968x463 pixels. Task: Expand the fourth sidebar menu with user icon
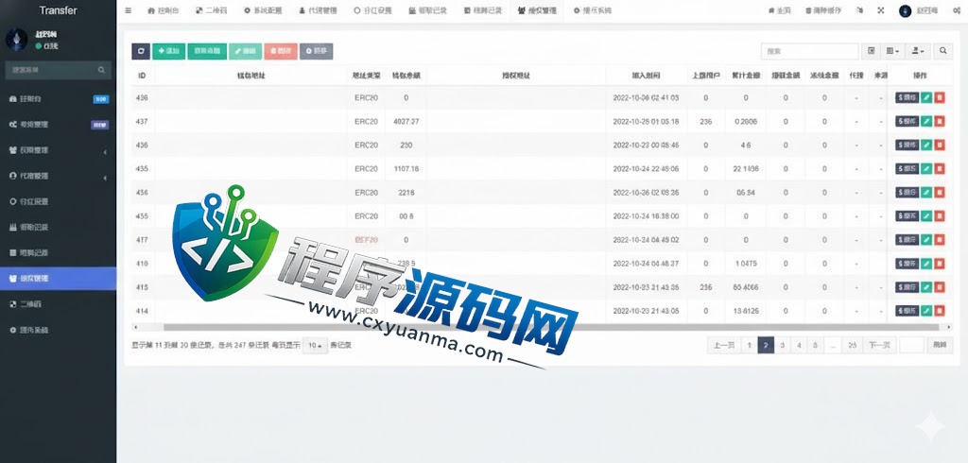tap(58, 176)
